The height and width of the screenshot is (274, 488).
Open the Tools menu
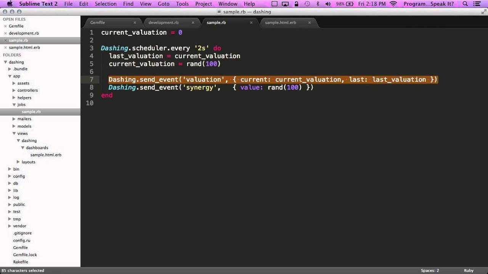click(x=182, y=4)
